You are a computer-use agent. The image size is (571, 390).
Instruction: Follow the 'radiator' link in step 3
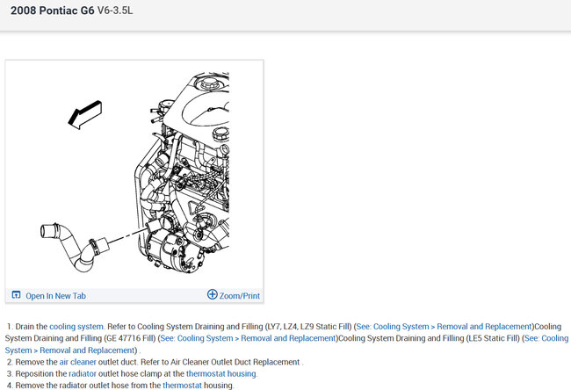tap(83, 373)
